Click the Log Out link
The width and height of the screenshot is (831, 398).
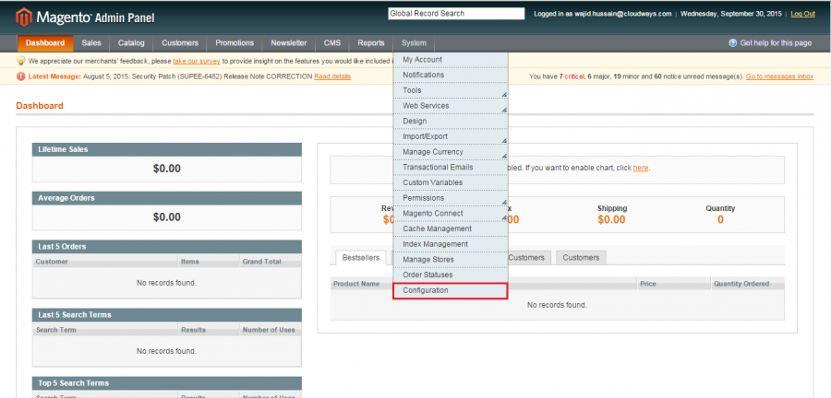coord(803,14)
